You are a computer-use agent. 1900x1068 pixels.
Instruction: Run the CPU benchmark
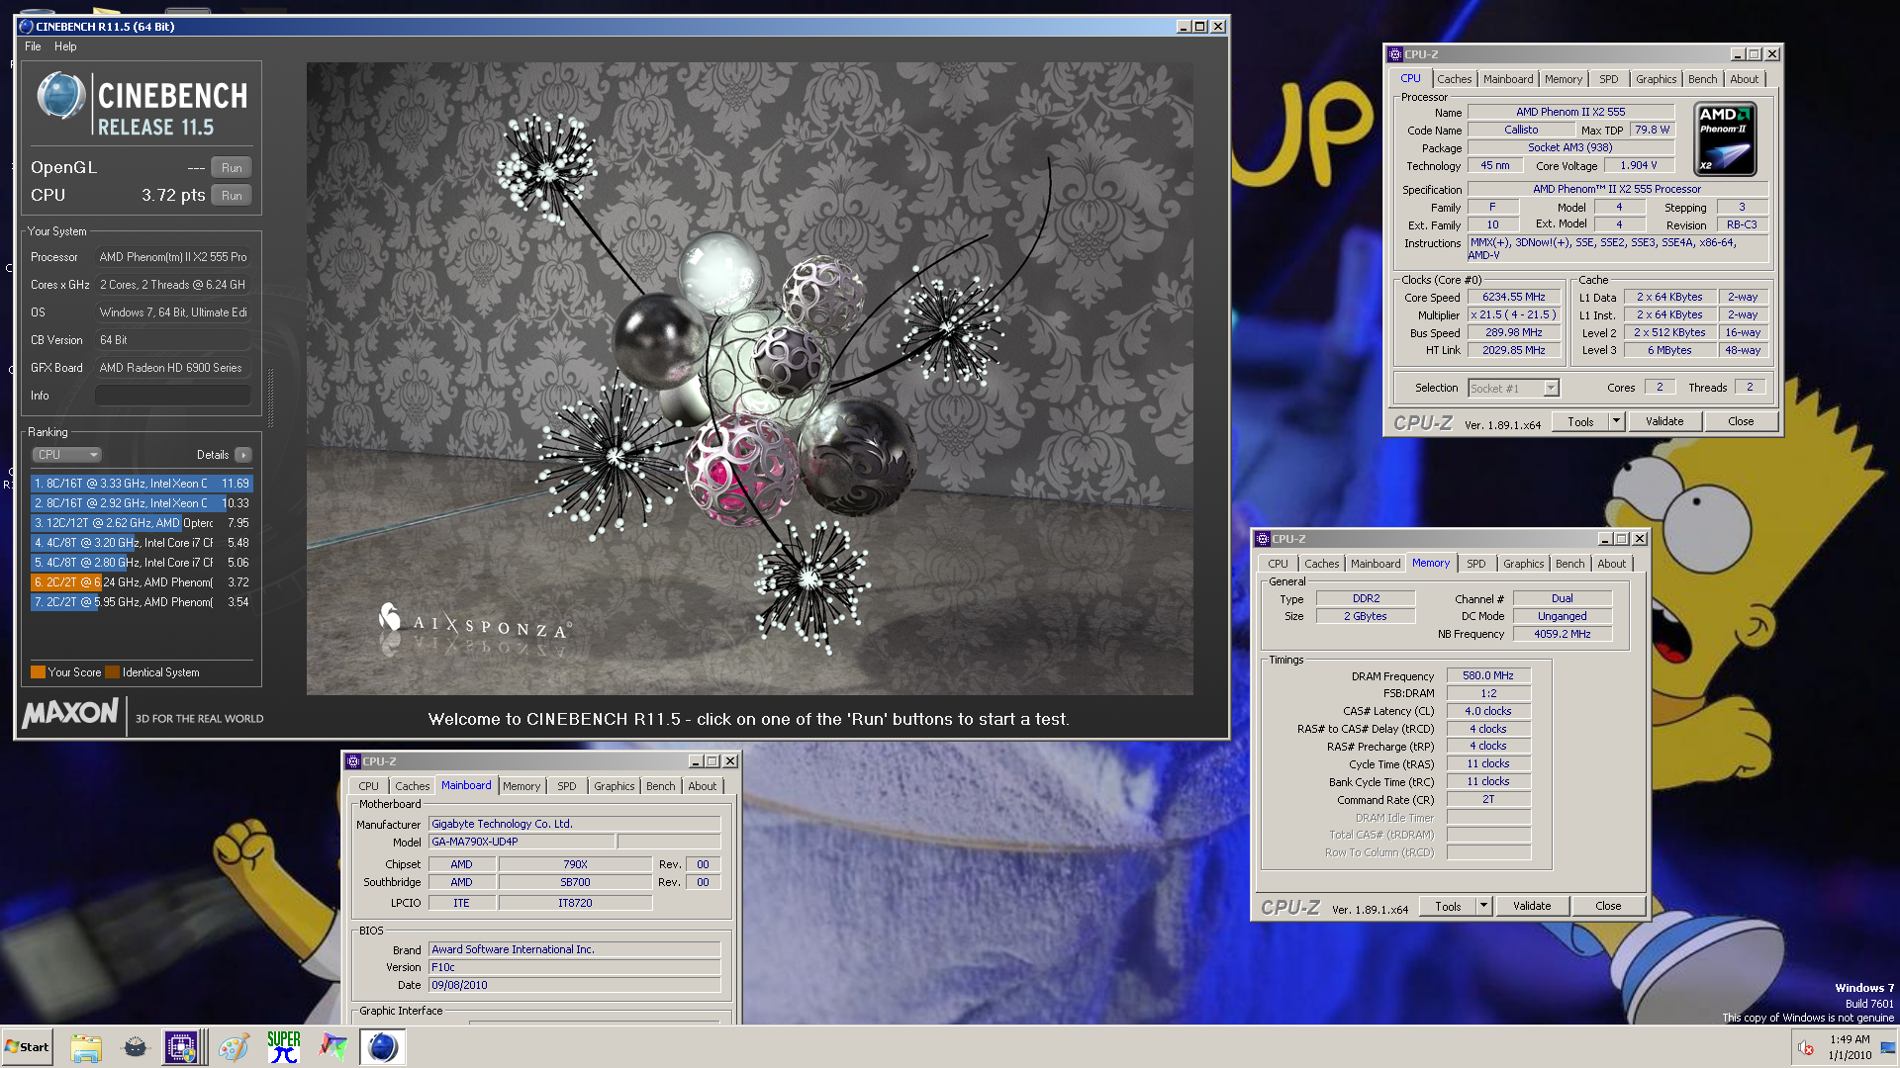(x=232, y=196)
